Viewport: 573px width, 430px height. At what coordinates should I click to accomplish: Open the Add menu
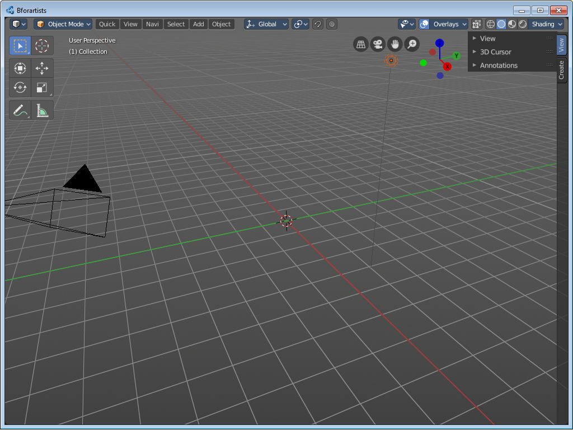pyautogui.click(x=199, y=24)
